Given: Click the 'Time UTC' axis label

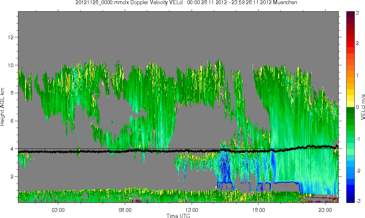Looking at the screenshot, I should point(178,216).
